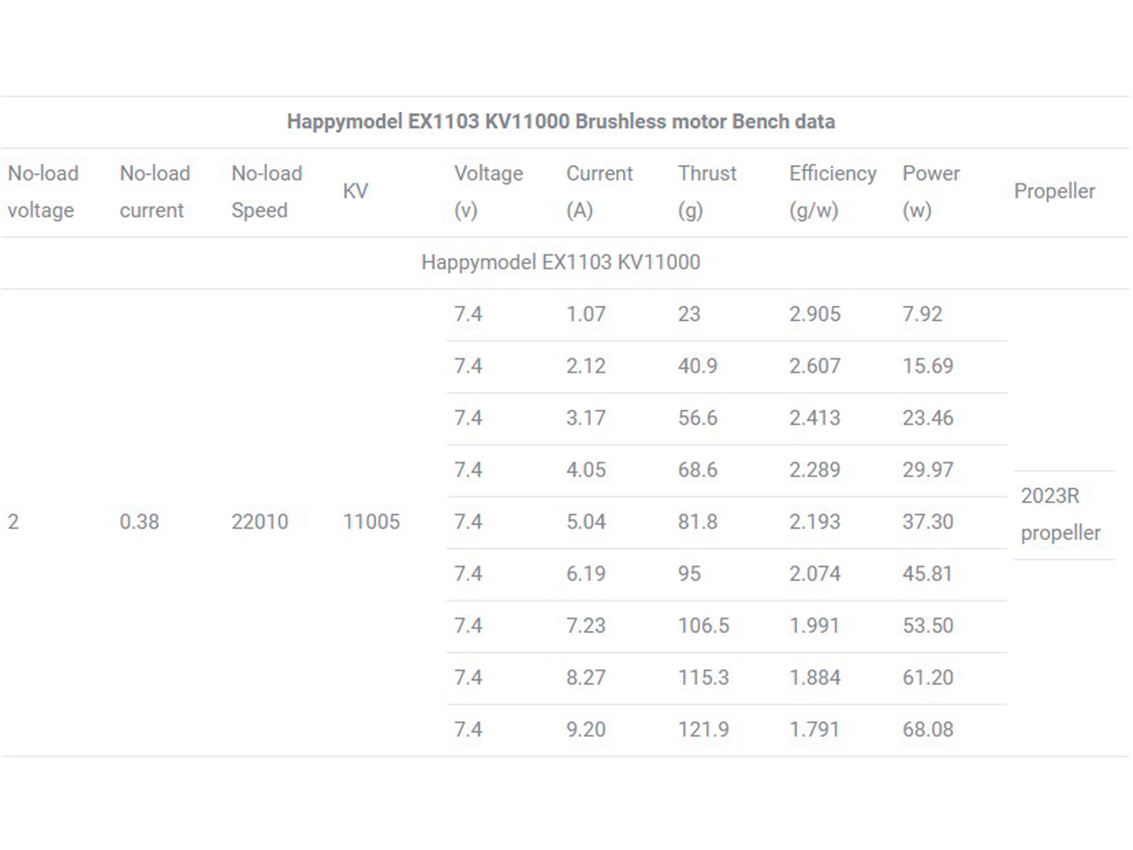1133x850 pixels.
Task: Click the Current (A) column header
Action: [599, 191]
